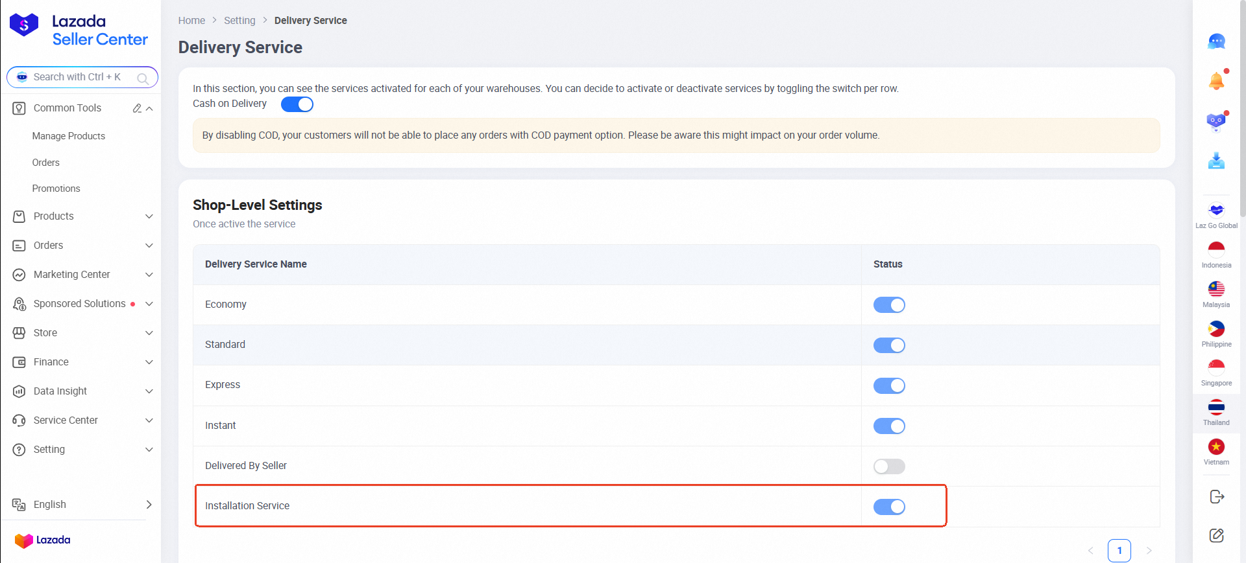Click the Laz Go Global icon

(1216, 211)
